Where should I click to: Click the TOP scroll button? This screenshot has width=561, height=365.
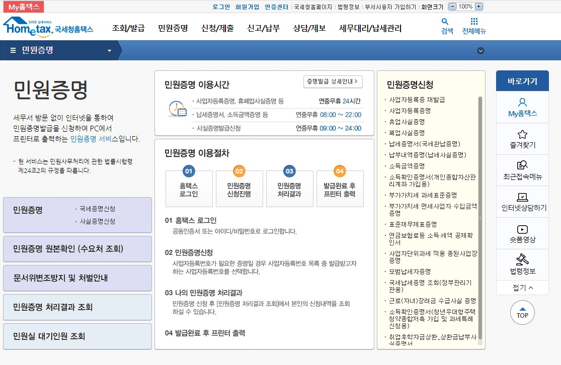(522, 313)
